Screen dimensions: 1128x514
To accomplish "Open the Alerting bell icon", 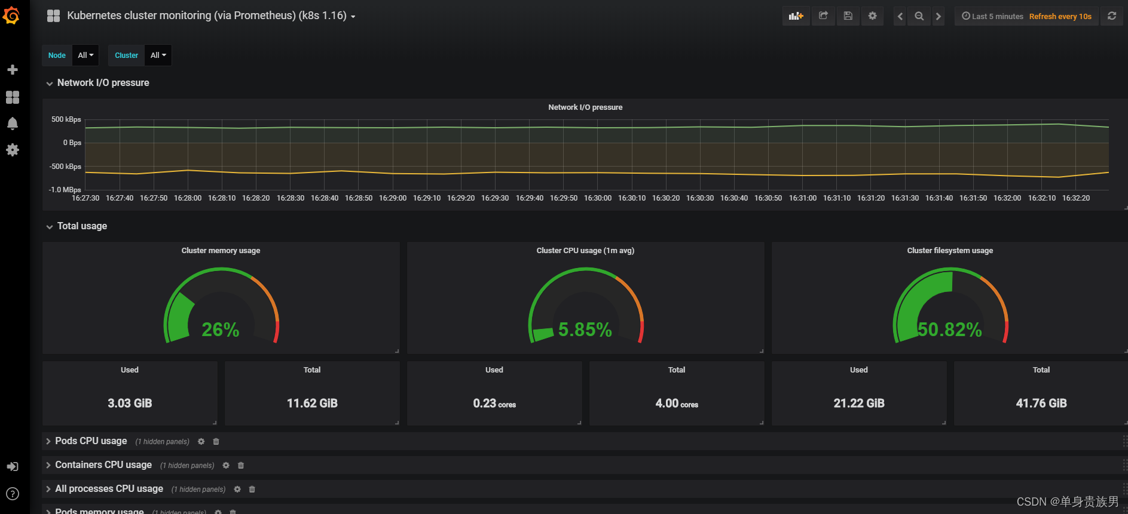I will [13, 124].
